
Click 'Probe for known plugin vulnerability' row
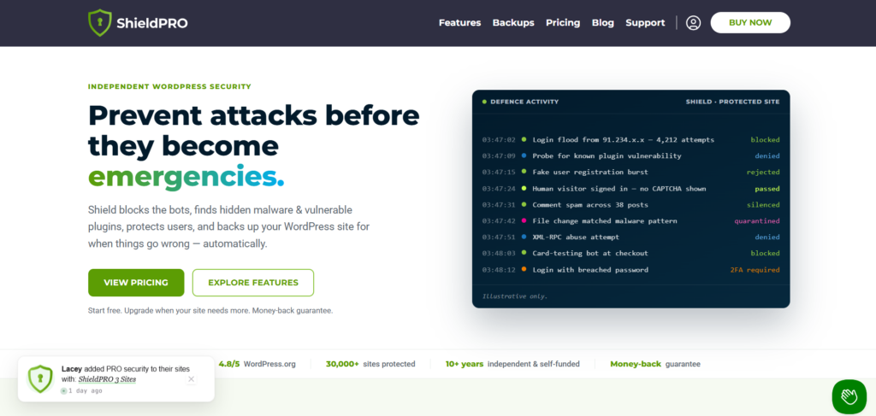point(630,155)
